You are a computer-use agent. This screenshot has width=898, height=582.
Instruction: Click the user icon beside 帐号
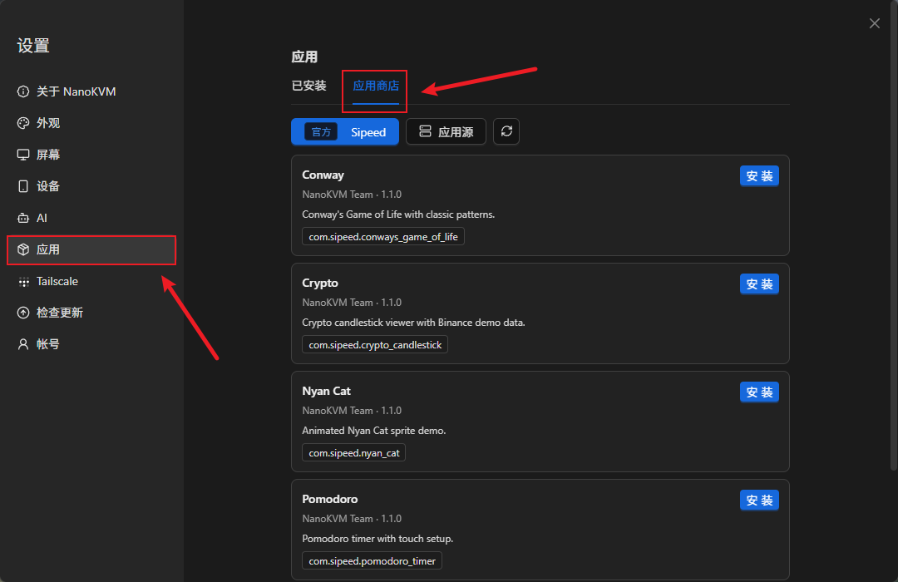[23, 344]
